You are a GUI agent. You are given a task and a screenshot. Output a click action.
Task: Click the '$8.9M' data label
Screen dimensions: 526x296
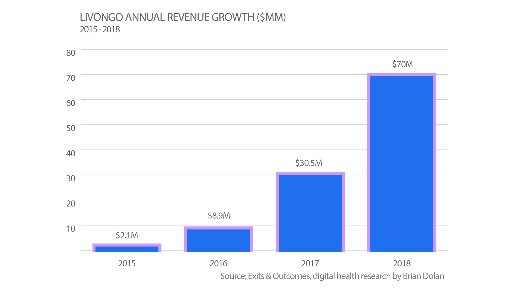pos(219,215)
